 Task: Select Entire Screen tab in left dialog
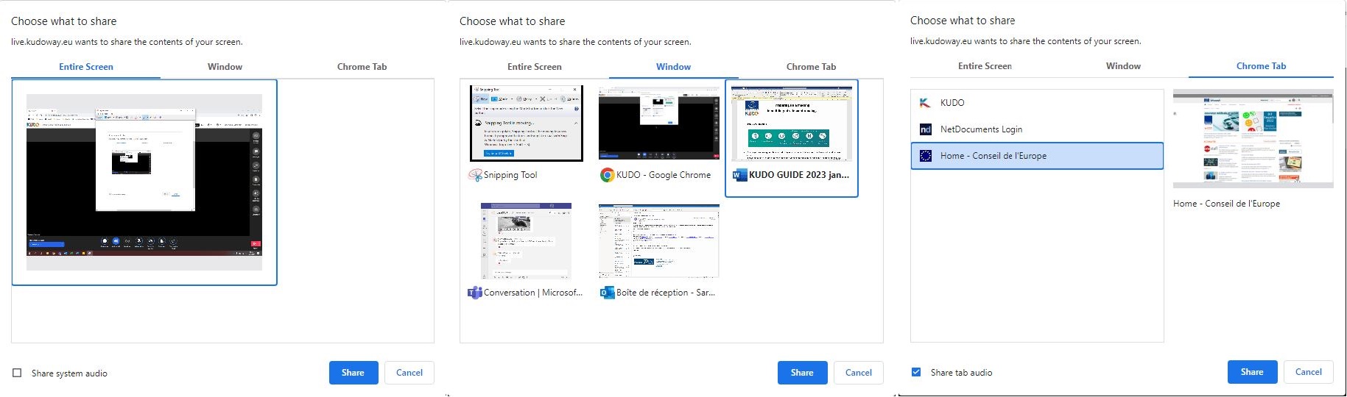86,67
